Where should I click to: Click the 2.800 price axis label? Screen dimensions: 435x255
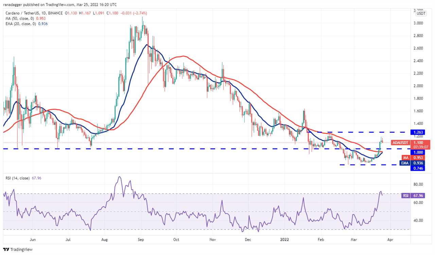[419, 36]
